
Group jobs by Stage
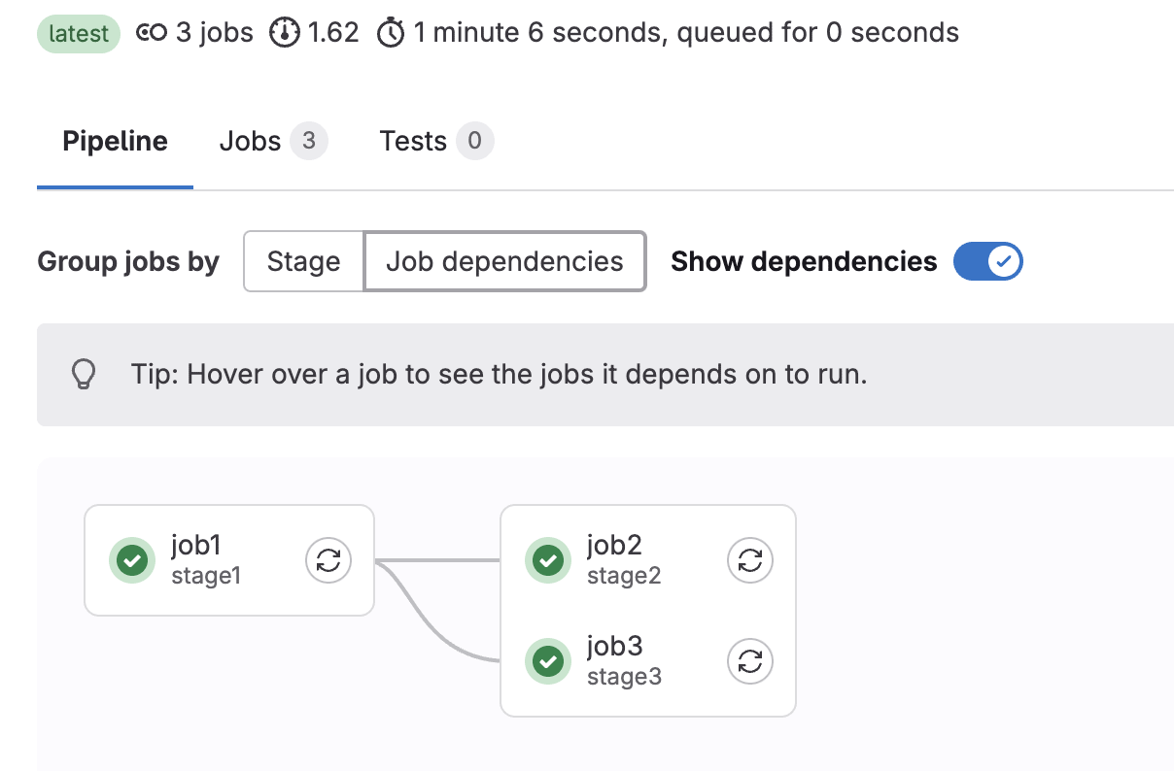tap(303, 261)
